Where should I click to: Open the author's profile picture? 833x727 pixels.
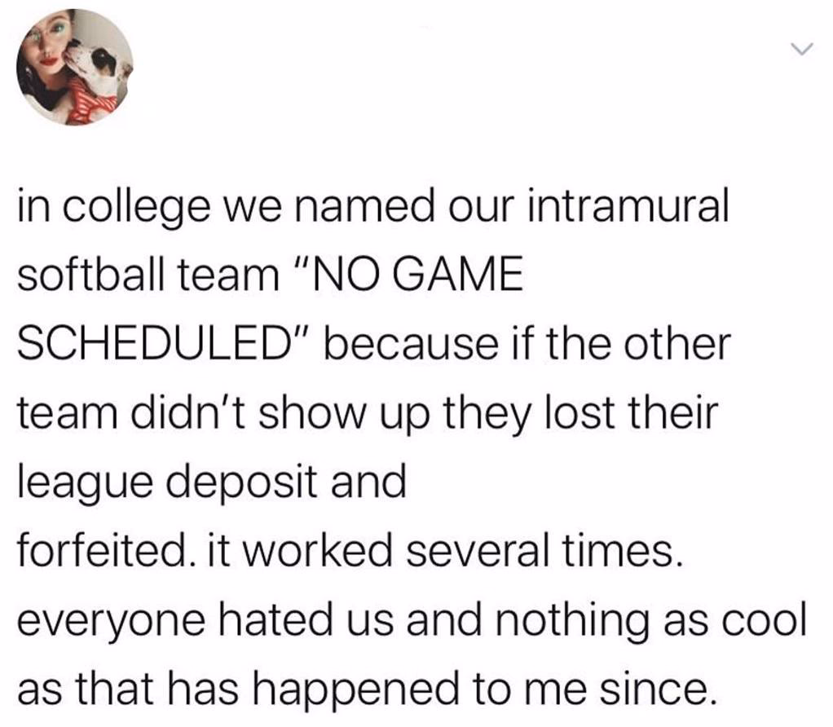[75, 67]
